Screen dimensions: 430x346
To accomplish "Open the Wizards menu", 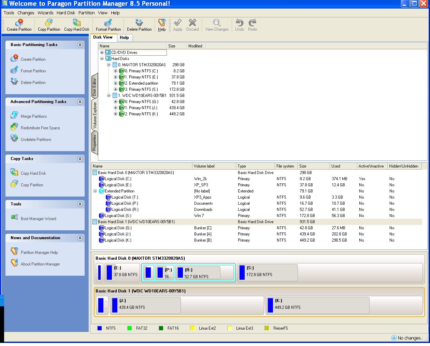I will pyautogui.click(x=45, y=13).
